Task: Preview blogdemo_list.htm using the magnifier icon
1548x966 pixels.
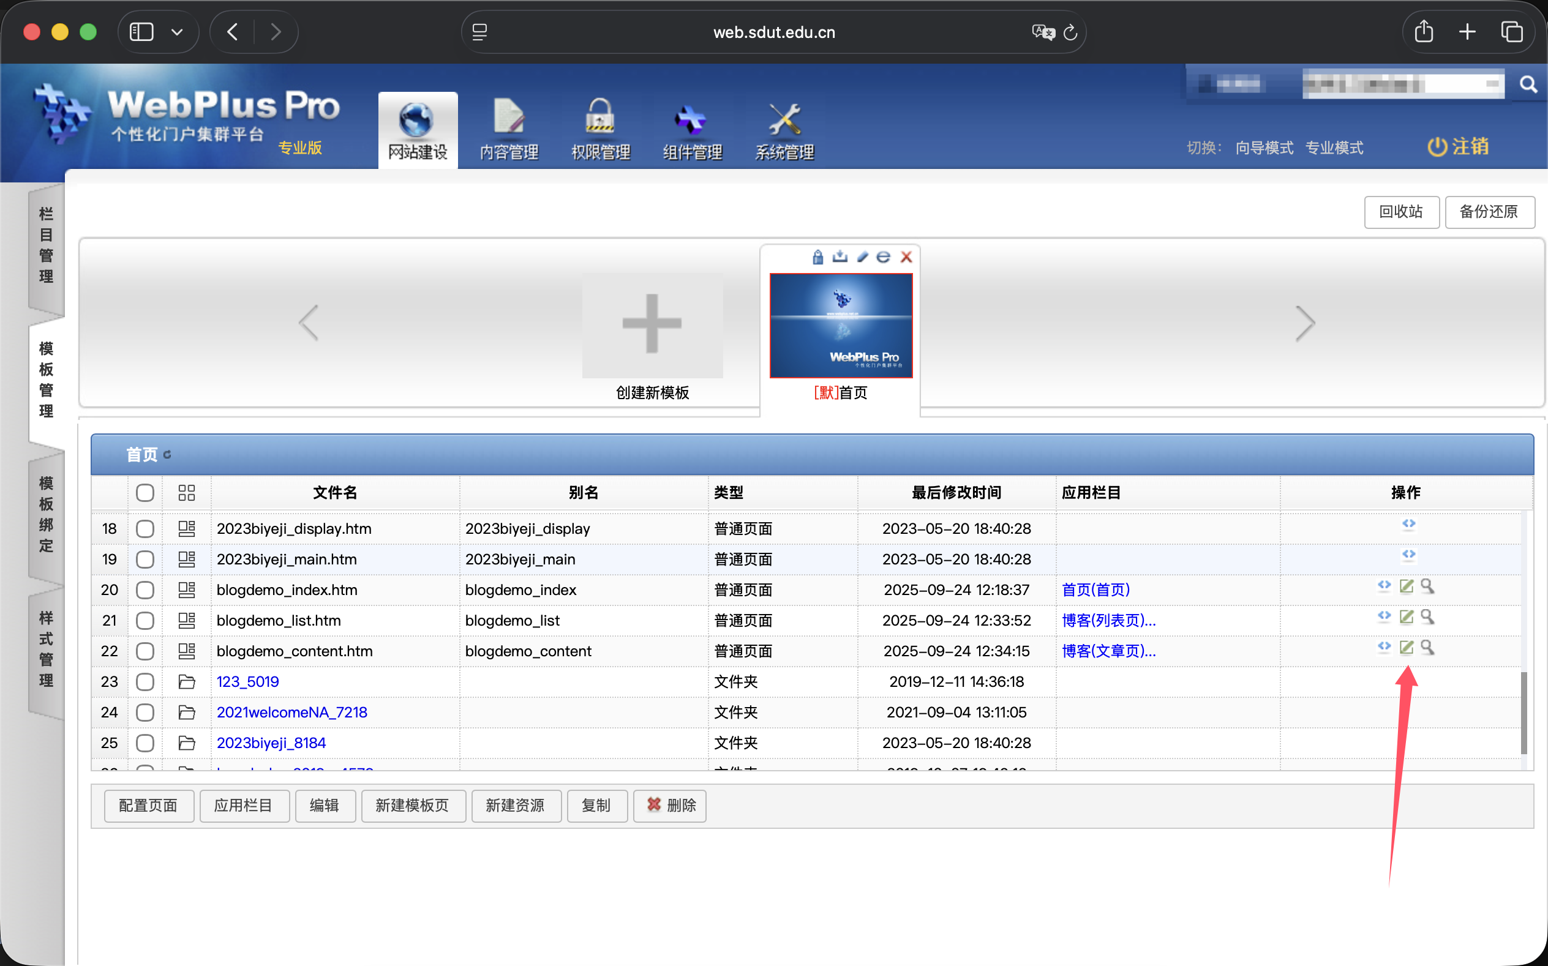Action: coord(1429,617)
